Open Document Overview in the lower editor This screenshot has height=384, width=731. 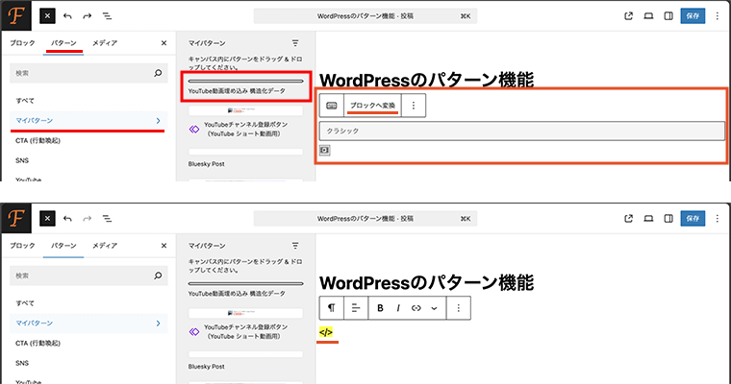pos(107,218)
